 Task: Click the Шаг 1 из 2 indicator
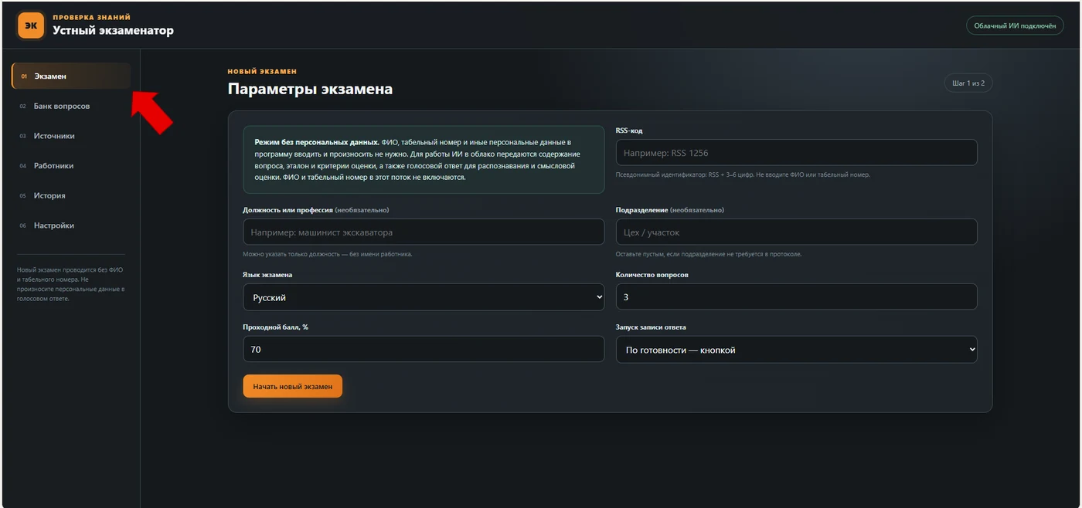click(968, 83)
